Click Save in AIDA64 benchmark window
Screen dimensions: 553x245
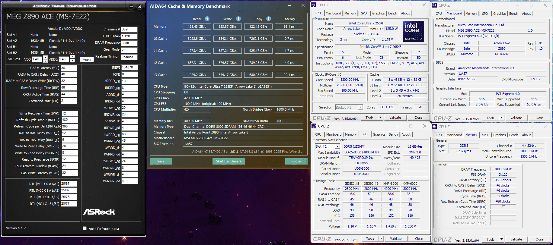point(161,161)
